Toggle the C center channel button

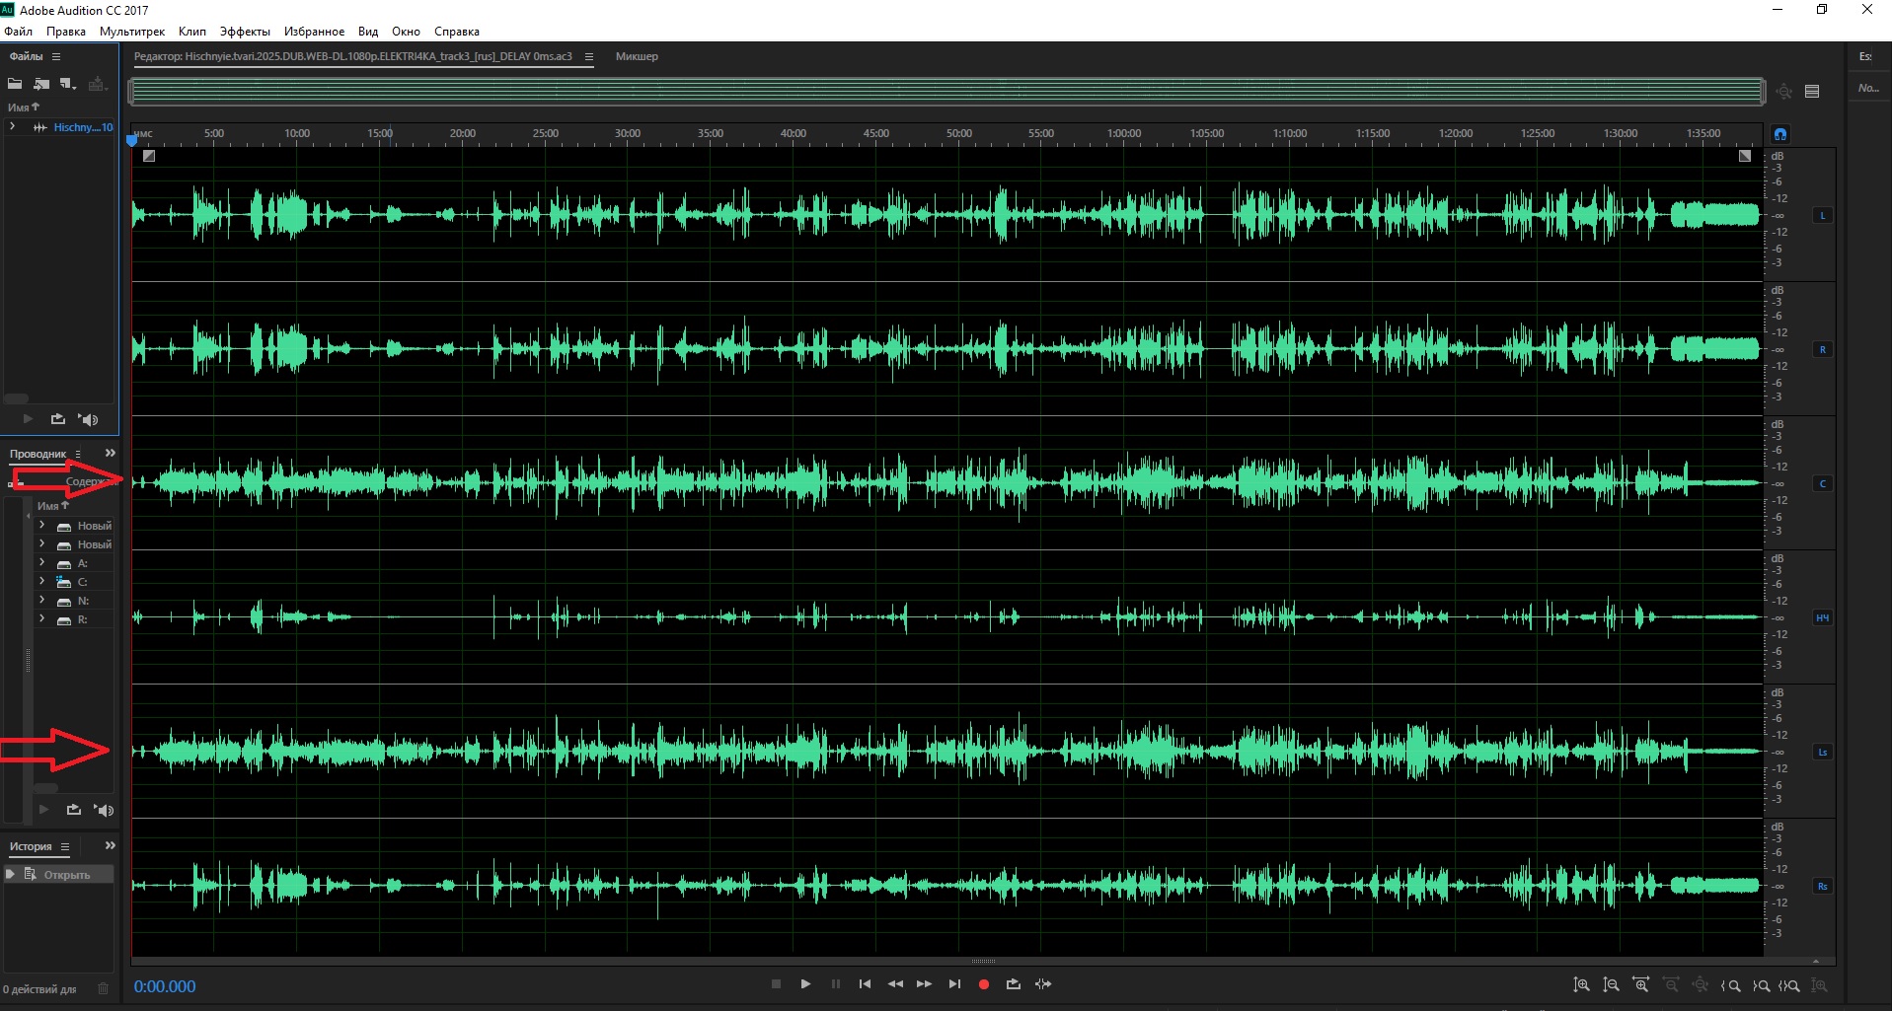1822,483
